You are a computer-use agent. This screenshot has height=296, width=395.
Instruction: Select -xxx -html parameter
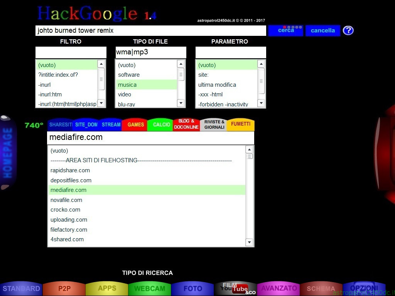(227, 94)
